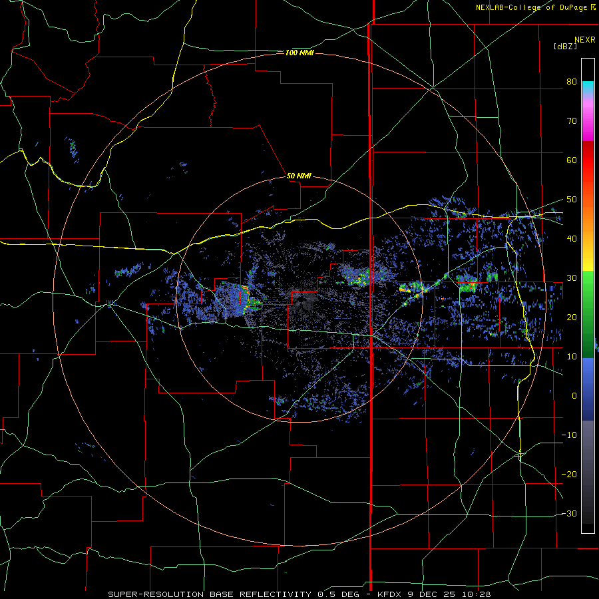Click the NEXR label above the color scale
The image size is (599, 599).
(x=585, y=40)
